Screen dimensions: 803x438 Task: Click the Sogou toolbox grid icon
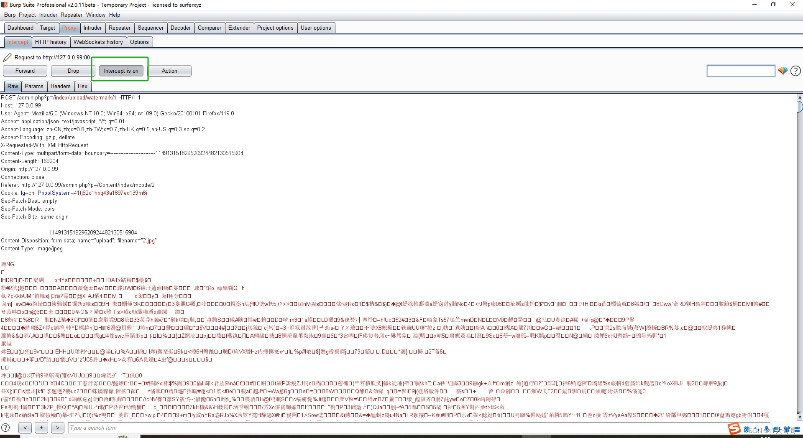point(797,430)
